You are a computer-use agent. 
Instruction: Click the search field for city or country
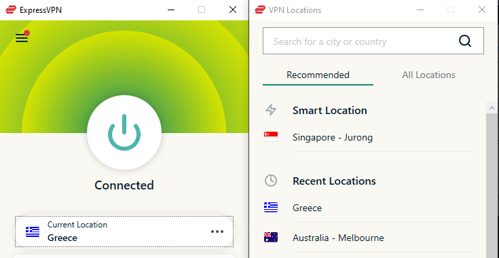[373, 41]
